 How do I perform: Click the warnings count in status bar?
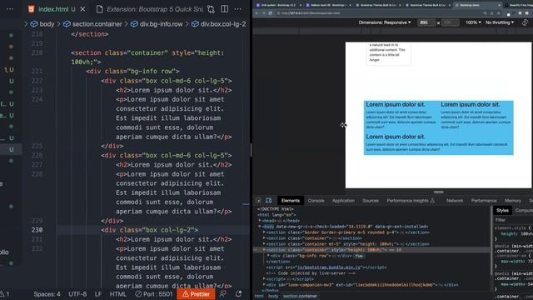pyautogui.click(x=5, y=294)
